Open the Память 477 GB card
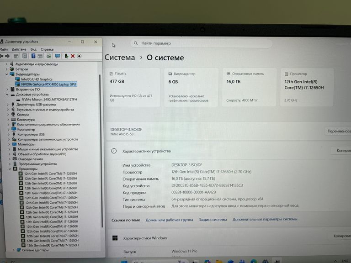 tap(133, 87)
